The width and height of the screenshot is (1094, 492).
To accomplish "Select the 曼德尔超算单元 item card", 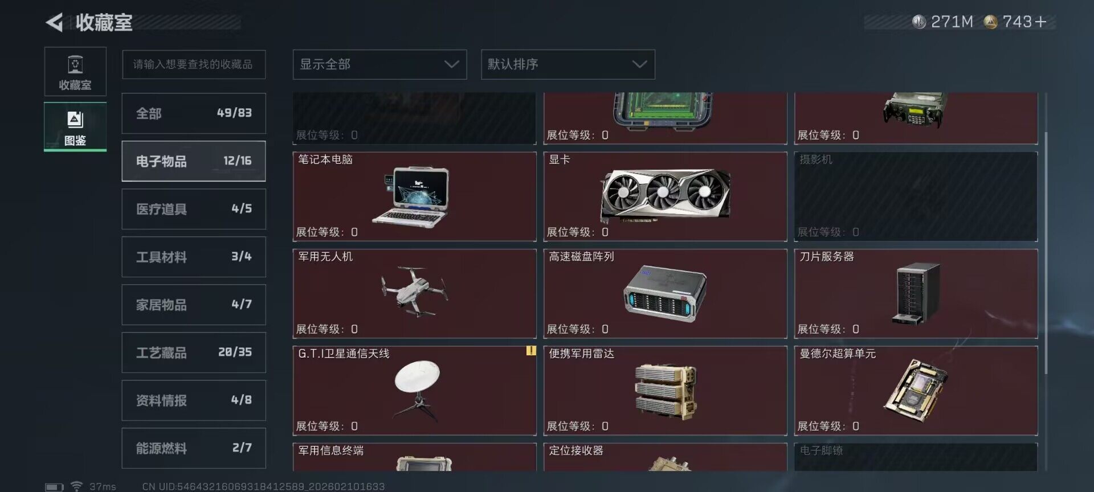I will tap(916, 391).
